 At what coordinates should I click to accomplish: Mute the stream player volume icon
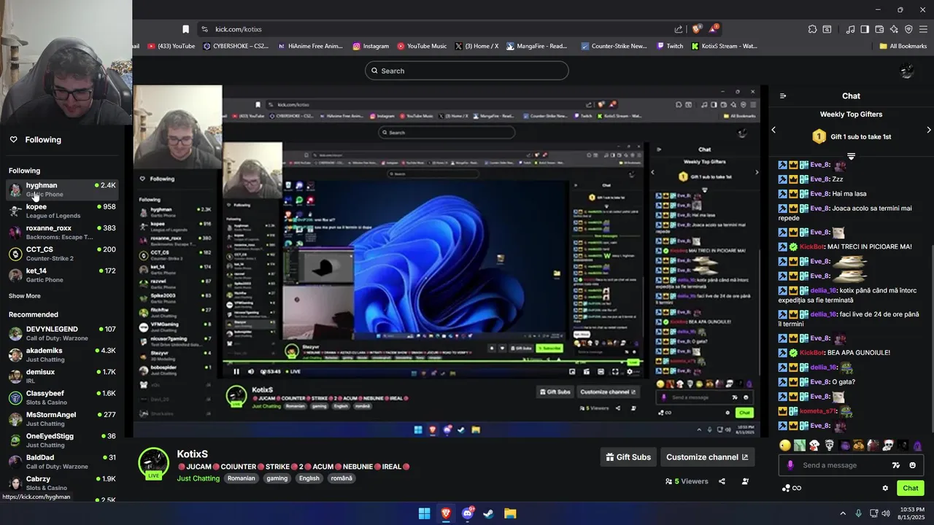click(252, 371)
